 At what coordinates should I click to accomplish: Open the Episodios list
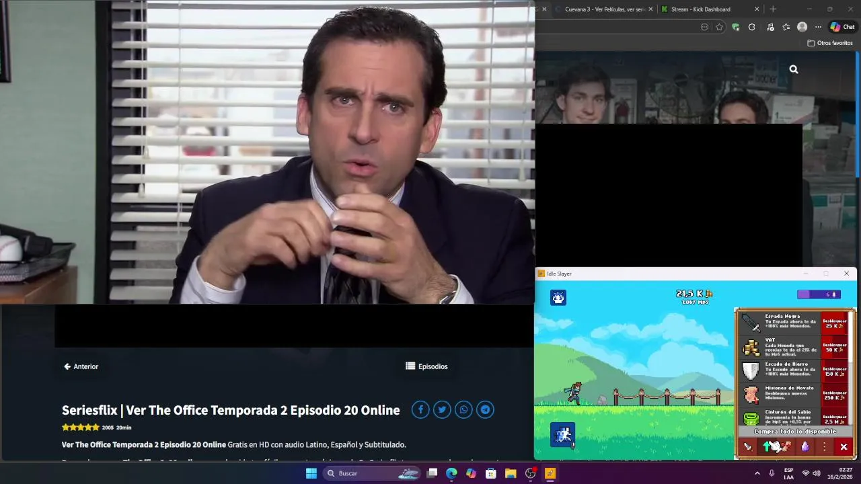(426, 366)
